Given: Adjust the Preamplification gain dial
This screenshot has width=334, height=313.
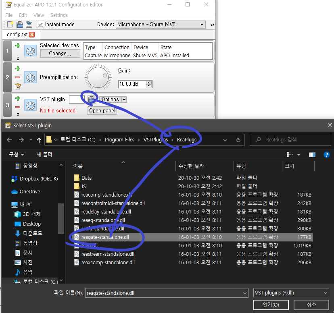Looking at the screenshot, I should pyautogui.click(x=98, y=77).
